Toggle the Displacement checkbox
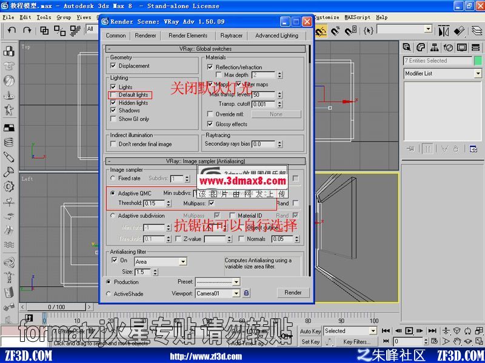This screenshot has height=363, width=485. [113, 66]
